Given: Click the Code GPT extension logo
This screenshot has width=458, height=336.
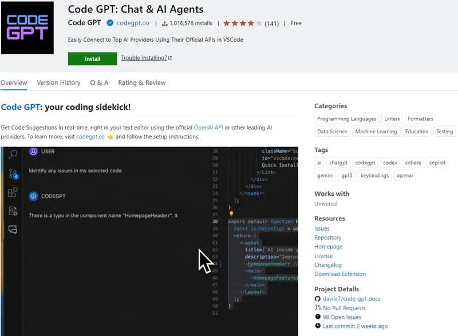Looking at the screenshot, I should 27,27.
